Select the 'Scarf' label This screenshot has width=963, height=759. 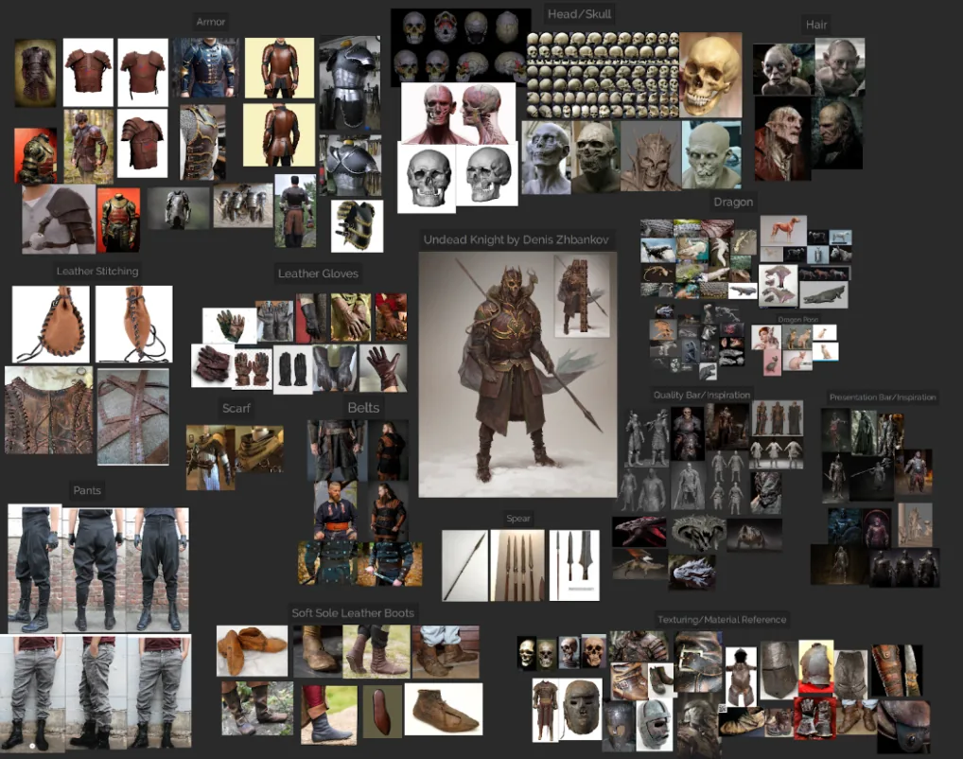tap(236, 408)
